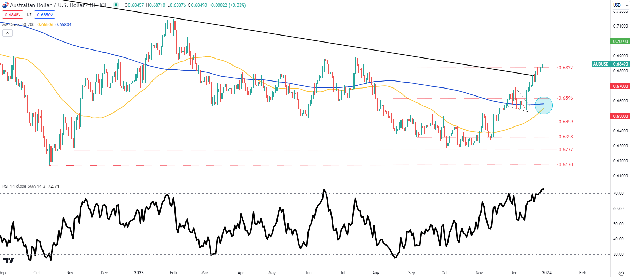Click the 70.00 RSI scale label
631x277 pixels.
click(618, 193)
